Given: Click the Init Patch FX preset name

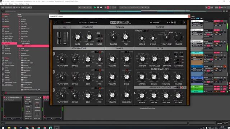Looking at the screenshot, I should 155,23.
